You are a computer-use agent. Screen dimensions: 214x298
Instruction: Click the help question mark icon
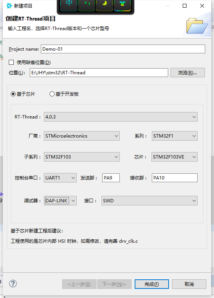(13, 284)
